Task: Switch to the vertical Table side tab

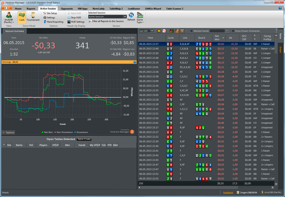Action: point(280,36)
